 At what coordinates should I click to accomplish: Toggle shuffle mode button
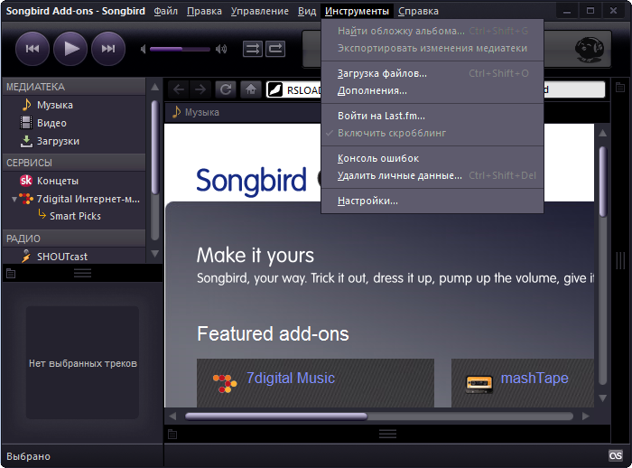pyautogui.click(x=253, y=49)
